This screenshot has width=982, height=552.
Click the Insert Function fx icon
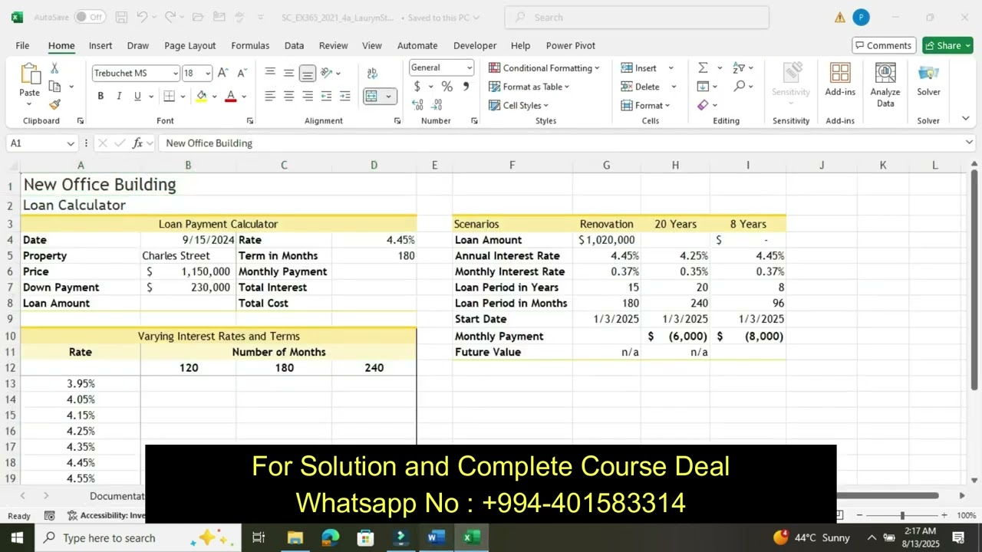[x=138, y=143]
